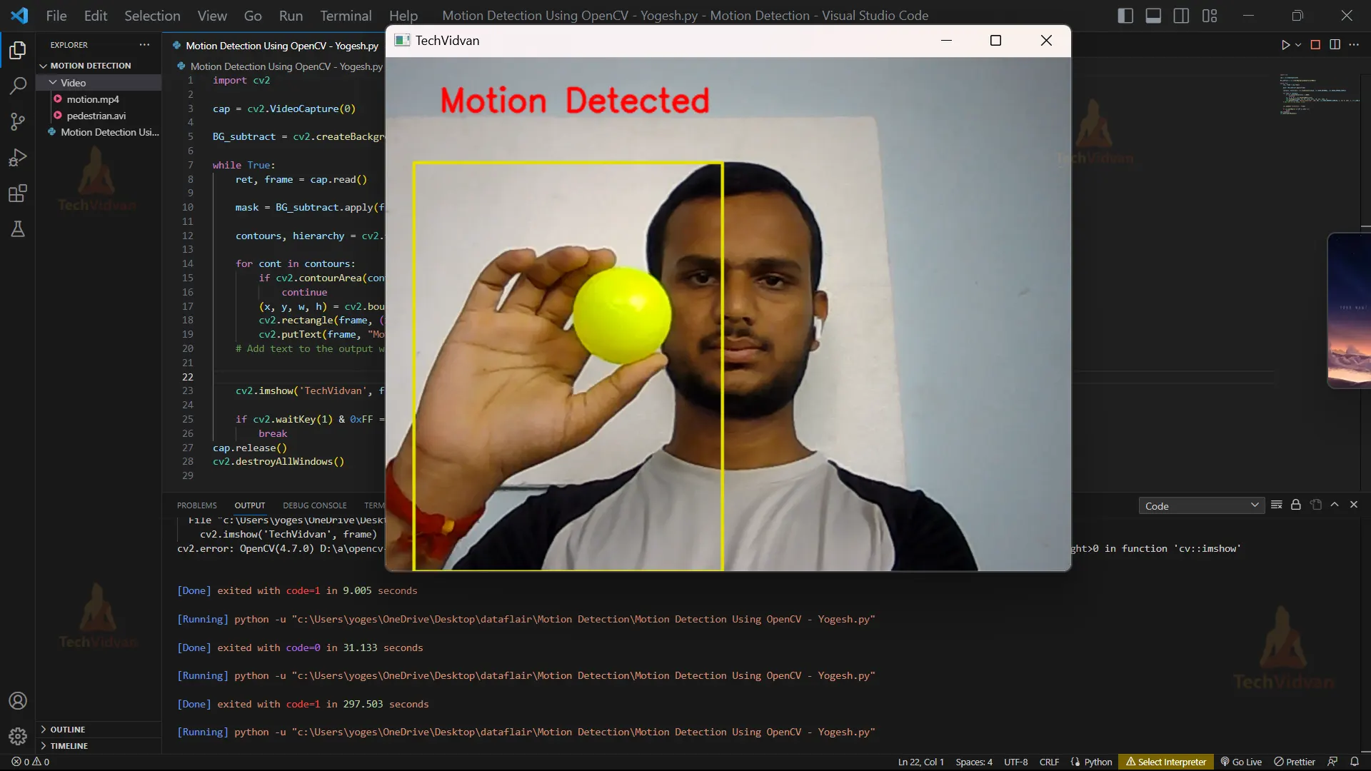Click the Run menu in menu bar
Image resolution: width=1371 pixels, height=771 pixels.
tap(291, 15)
